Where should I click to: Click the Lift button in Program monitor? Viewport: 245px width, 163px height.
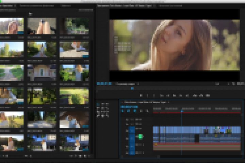195,95
